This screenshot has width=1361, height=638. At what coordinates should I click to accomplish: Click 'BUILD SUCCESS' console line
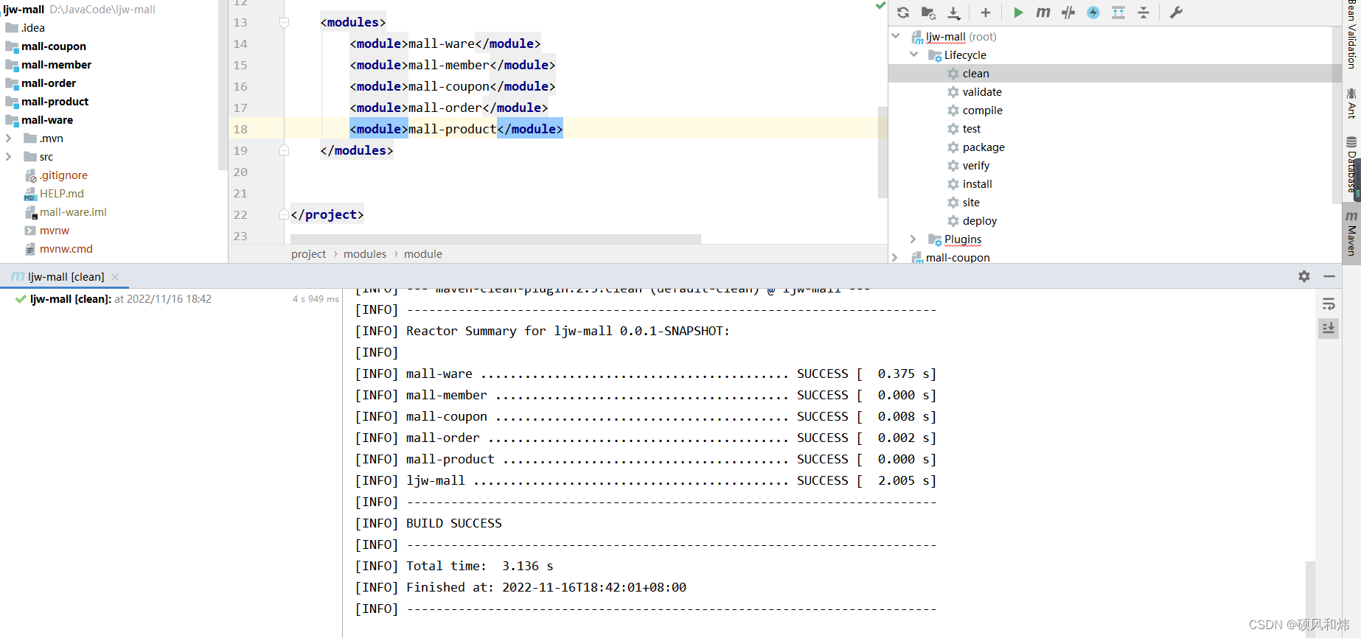(x=453, y=523)
